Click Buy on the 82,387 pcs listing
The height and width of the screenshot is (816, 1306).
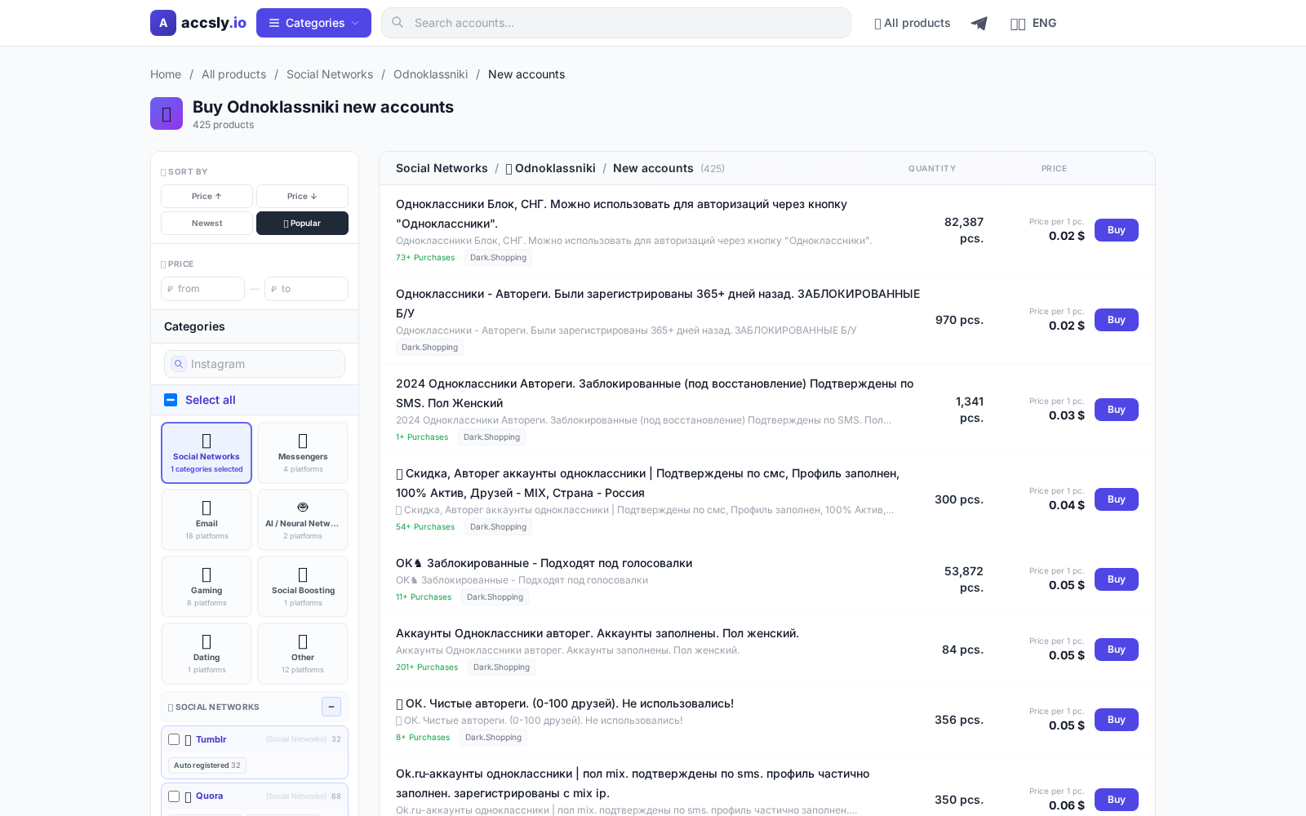1116,230
